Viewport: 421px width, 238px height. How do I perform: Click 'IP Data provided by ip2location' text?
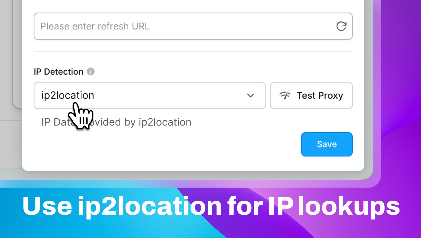(139, 122)
